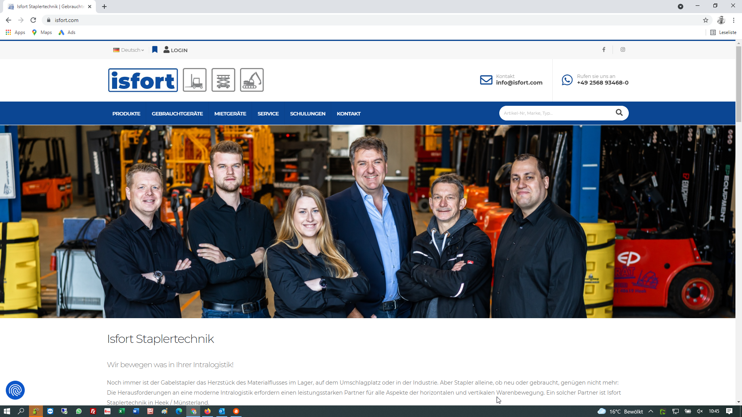The width and height of the screenshot is (742, 417).
Task: Open the KONTAKT menu
Action: [x=349, y=114]
